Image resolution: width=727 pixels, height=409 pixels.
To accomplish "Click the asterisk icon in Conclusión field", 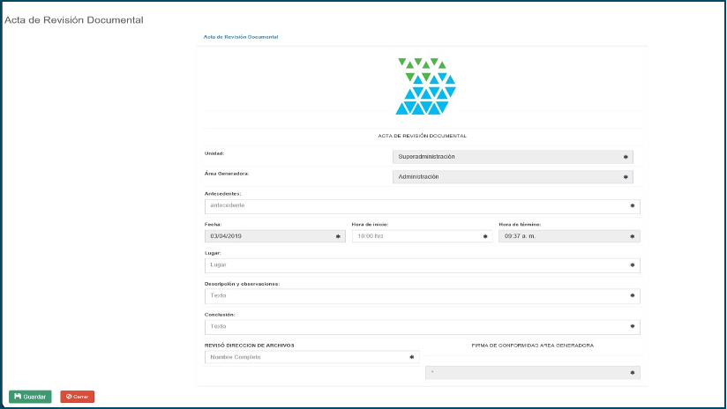I will (633, 327).
